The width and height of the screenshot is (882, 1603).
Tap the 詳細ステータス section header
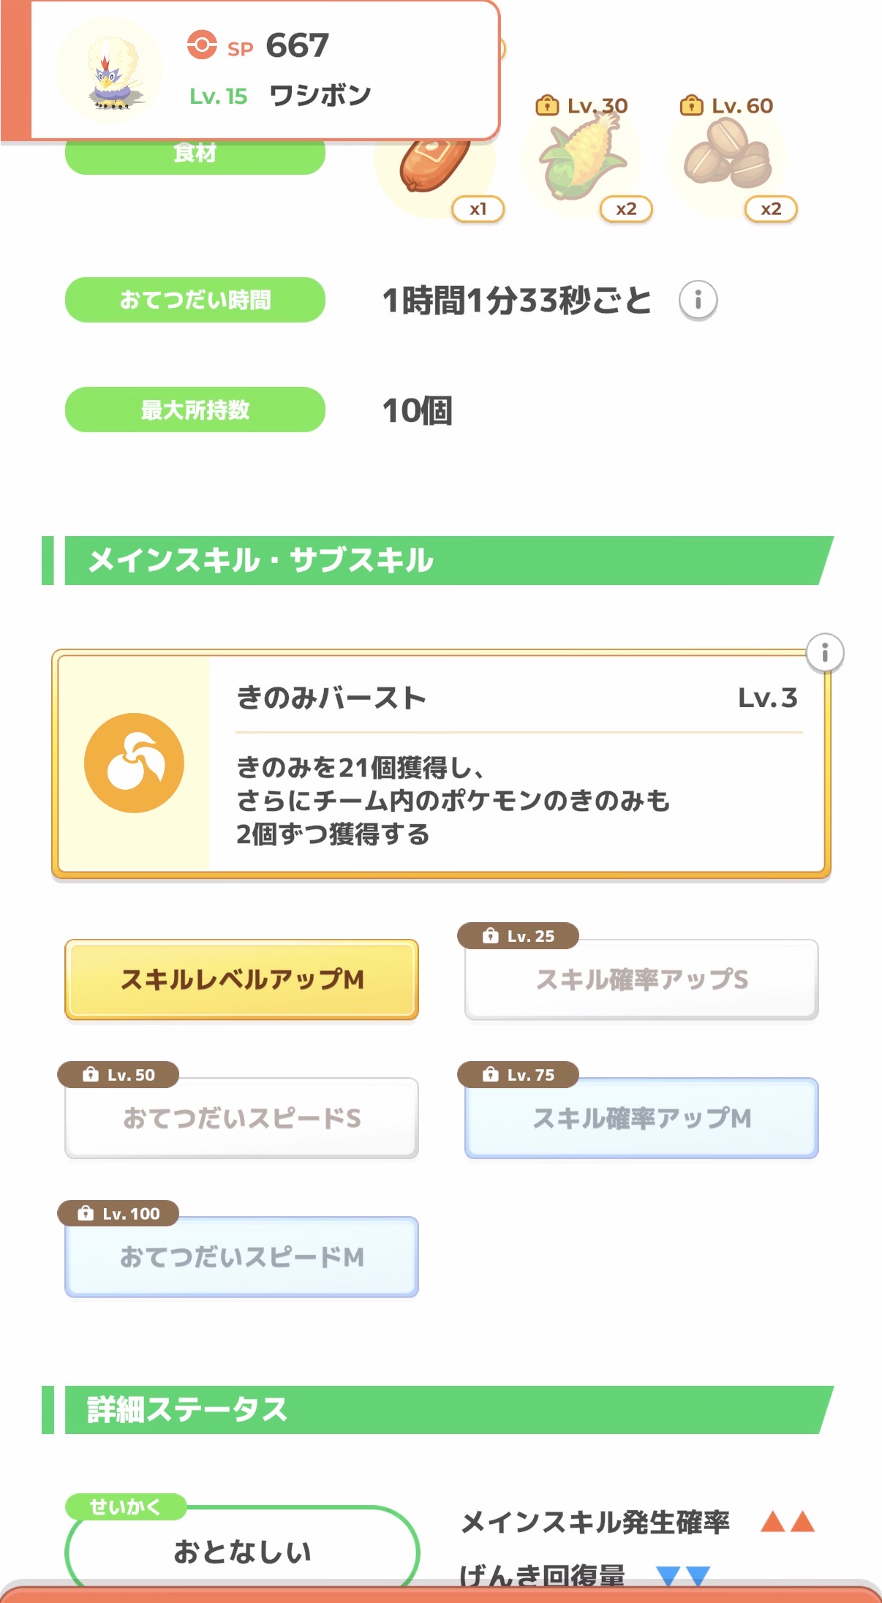click(439, 1409)
